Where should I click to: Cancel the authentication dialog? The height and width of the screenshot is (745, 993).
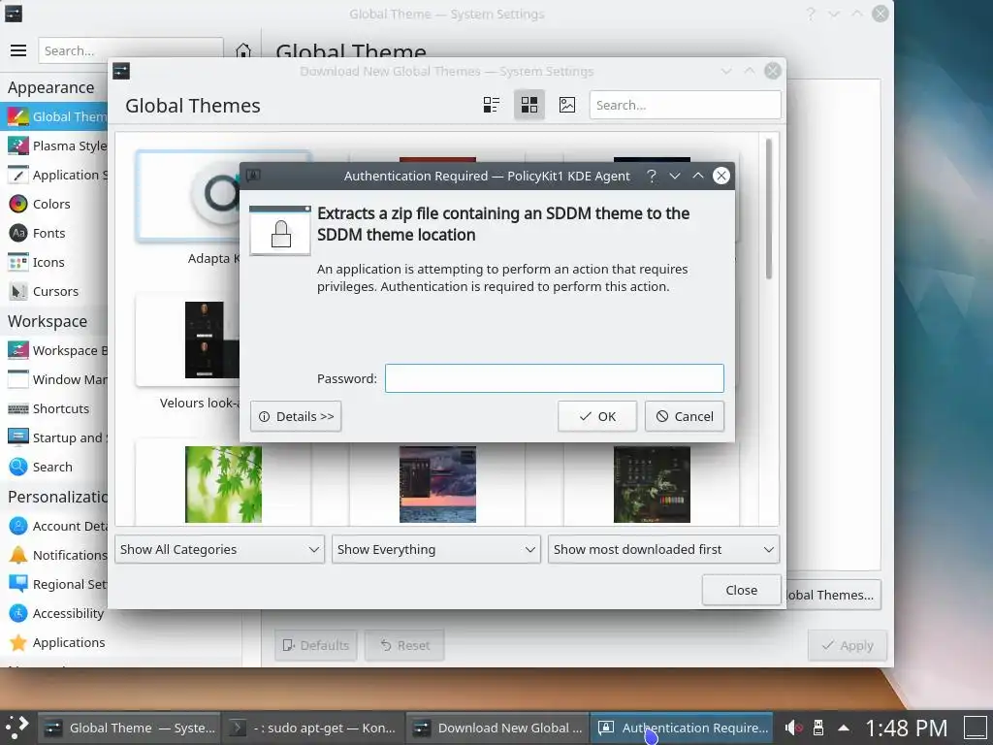coord(684,416)
